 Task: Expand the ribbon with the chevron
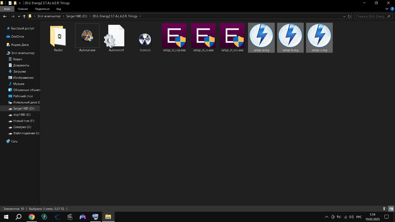coord(387,9)
